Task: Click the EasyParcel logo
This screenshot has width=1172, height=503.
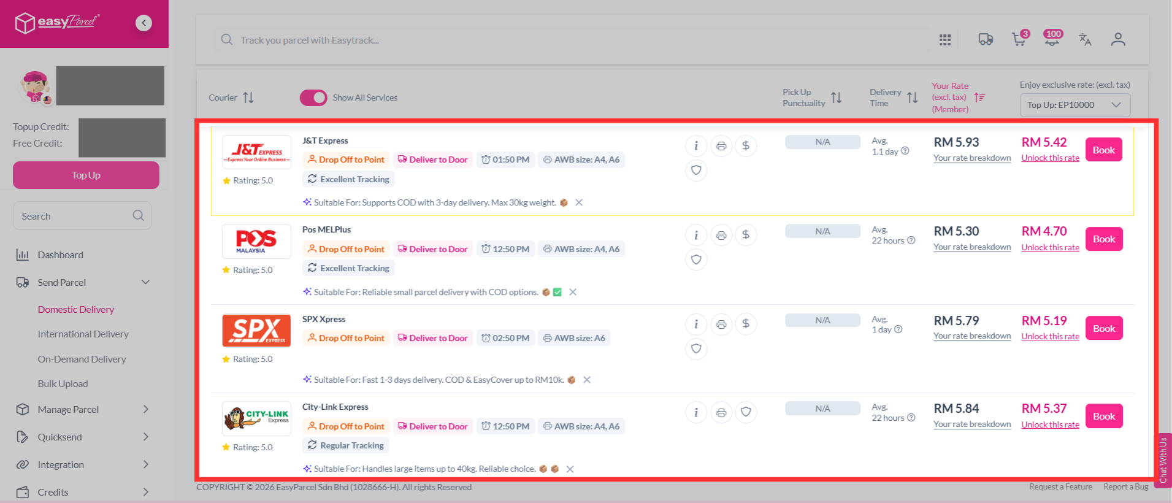Action: coord(57,23)
